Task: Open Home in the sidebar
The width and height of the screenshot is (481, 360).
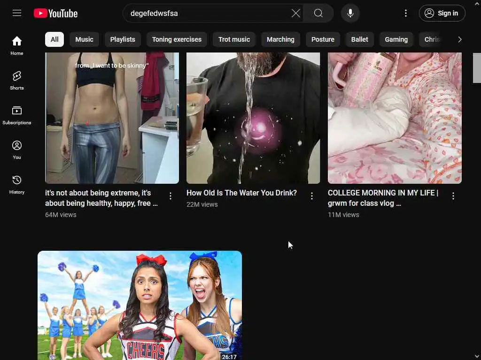Action: pyautogui.click(x=17, y=45)
